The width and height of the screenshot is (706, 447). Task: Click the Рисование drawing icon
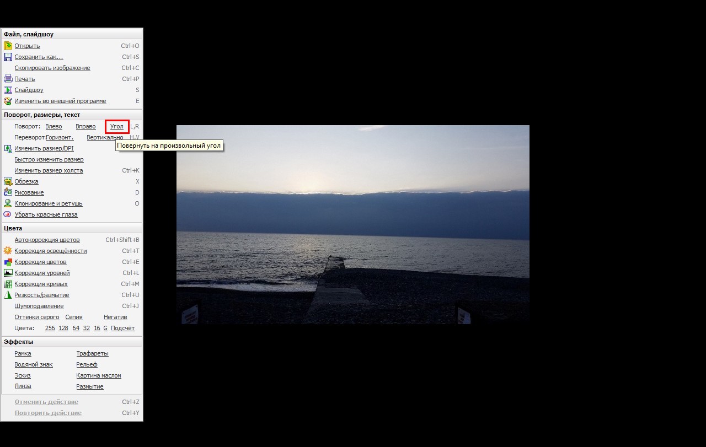coord(8,192)
